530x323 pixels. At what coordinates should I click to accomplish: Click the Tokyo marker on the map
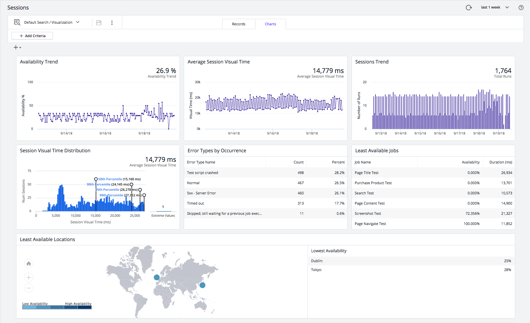[x=203, y=285]
